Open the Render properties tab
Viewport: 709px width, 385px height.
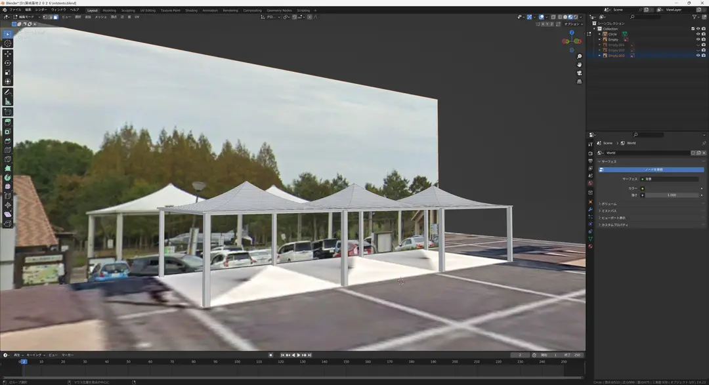590,153
